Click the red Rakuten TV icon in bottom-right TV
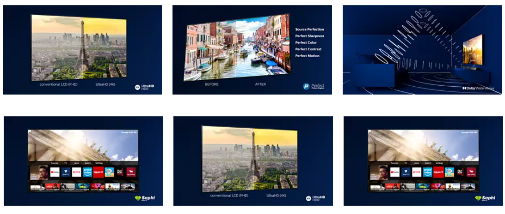505x214 pixels. (438, 173)
